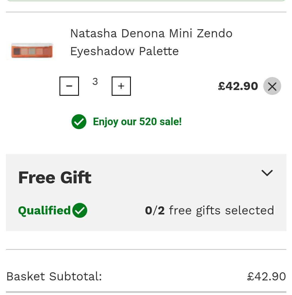Click the quantity value showing 3
The height and width of the screenshot is (295, 292).
coord(95,82)
